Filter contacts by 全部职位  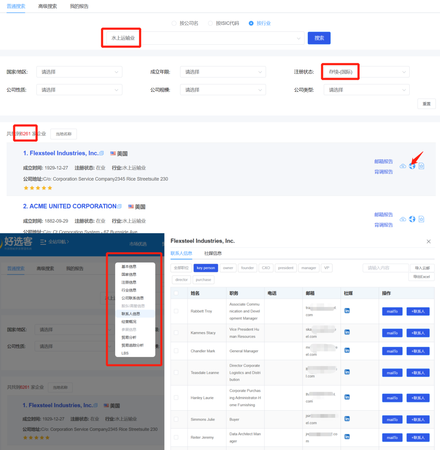[x=181, y=268]
